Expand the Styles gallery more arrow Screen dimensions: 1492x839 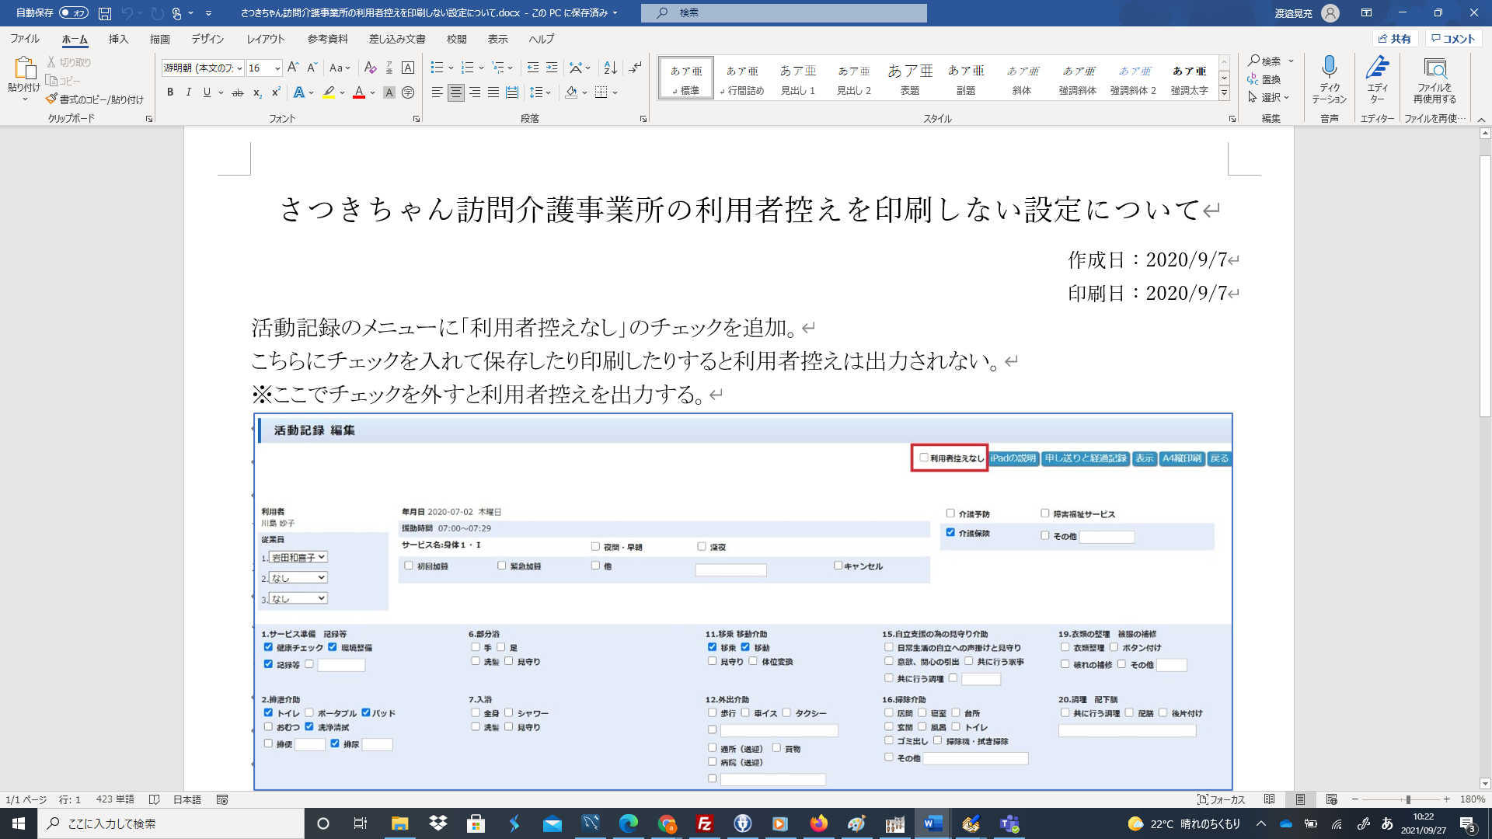click(1224, 93)
